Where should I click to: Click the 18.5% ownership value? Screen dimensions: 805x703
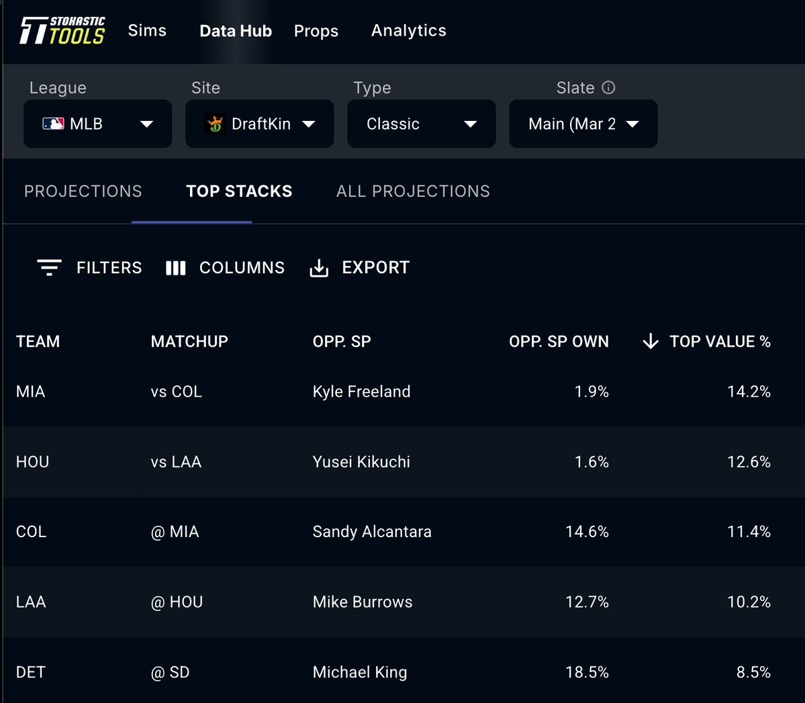[587, 672]
